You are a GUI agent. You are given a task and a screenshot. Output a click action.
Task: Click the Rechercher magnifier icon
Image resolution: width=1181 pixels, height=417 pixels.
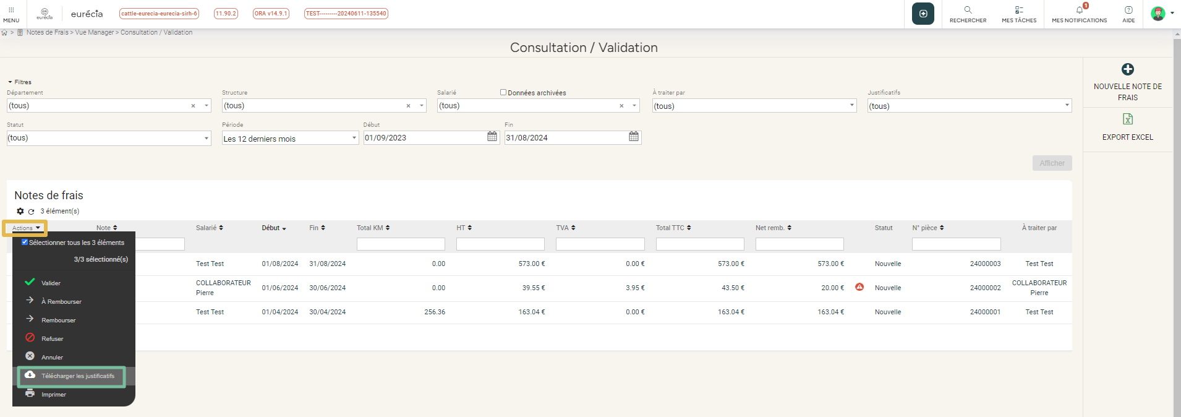[968, 10]
